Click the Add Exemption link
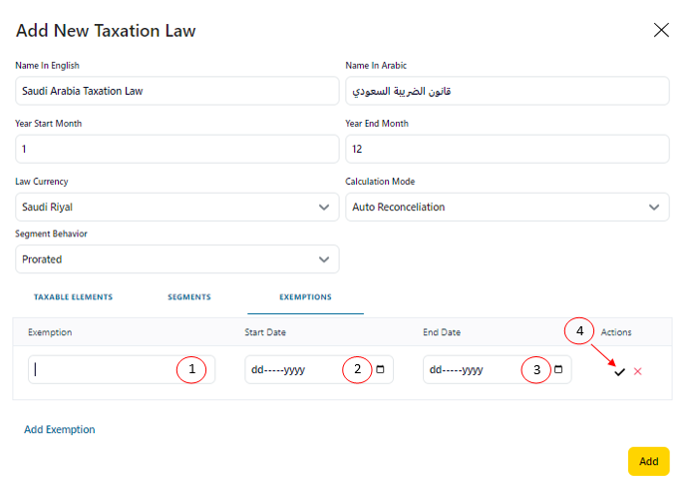This screenshot has width=691, height=479. point(60,429)
